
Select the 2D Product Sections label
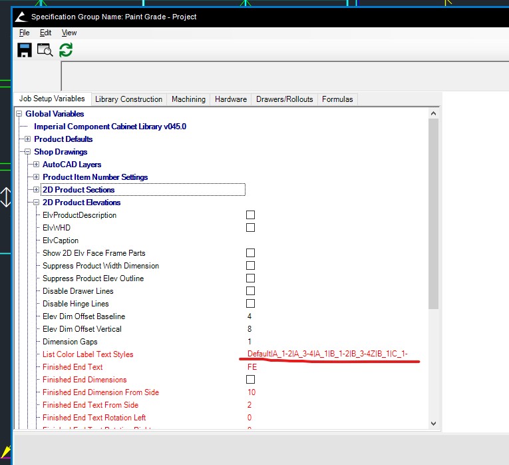[79, 190]
